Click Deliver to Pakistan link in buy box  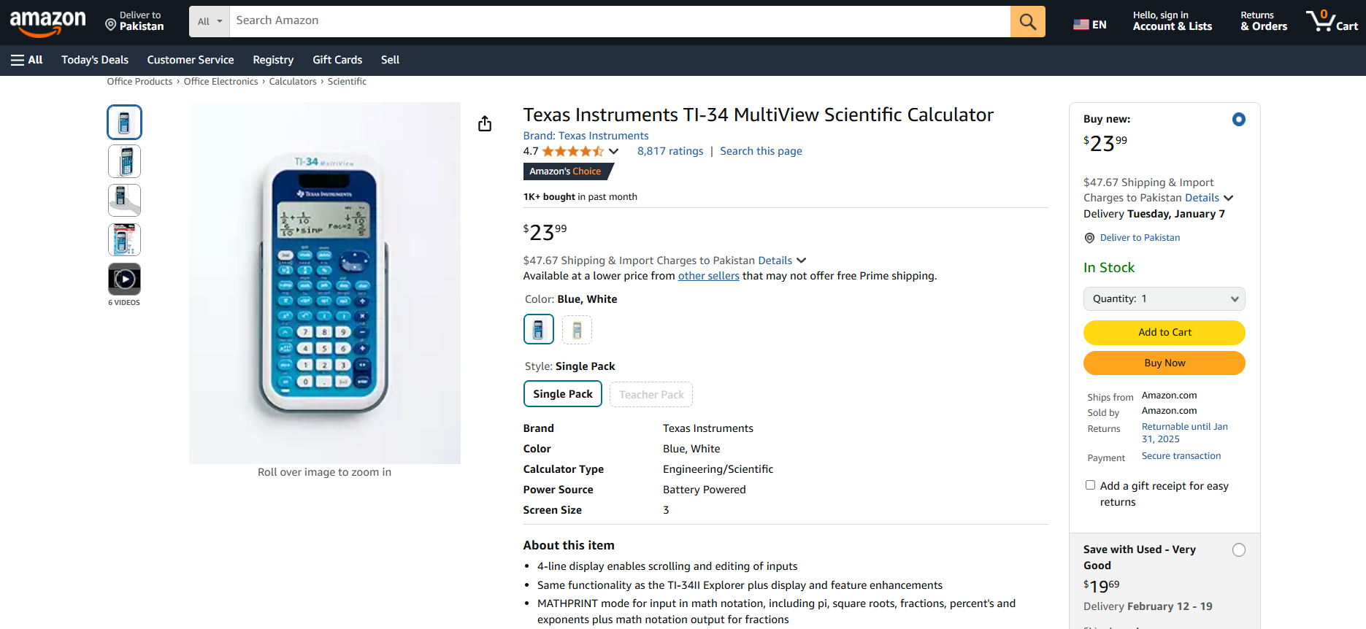point(1140,238)
